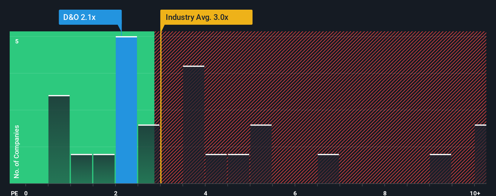Click the bar between PE 0.5 and 1
496x196 pixels.
pyautogui.click(x=59, y=139)
